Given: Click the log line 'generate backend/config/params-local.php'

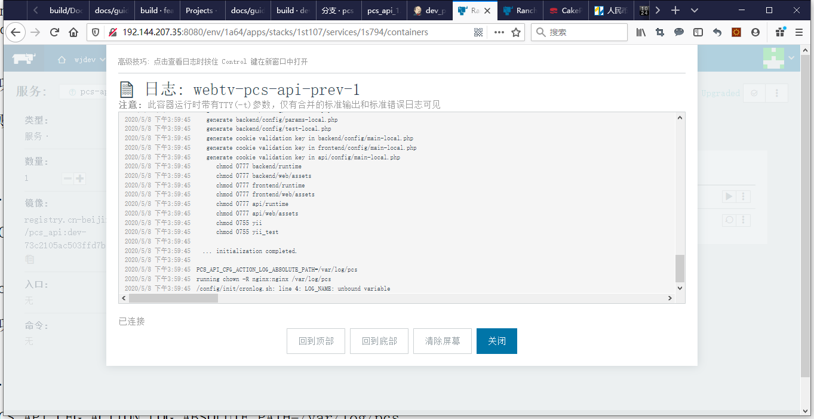Looking at the screenshot, I should pos(272,119).
